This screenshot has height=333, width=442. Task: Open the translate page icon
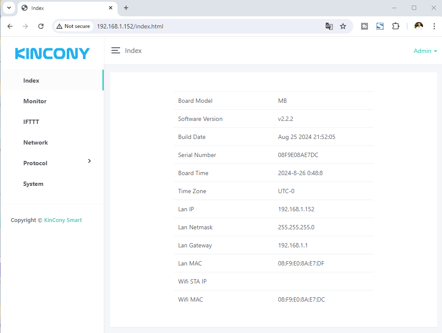329,26
